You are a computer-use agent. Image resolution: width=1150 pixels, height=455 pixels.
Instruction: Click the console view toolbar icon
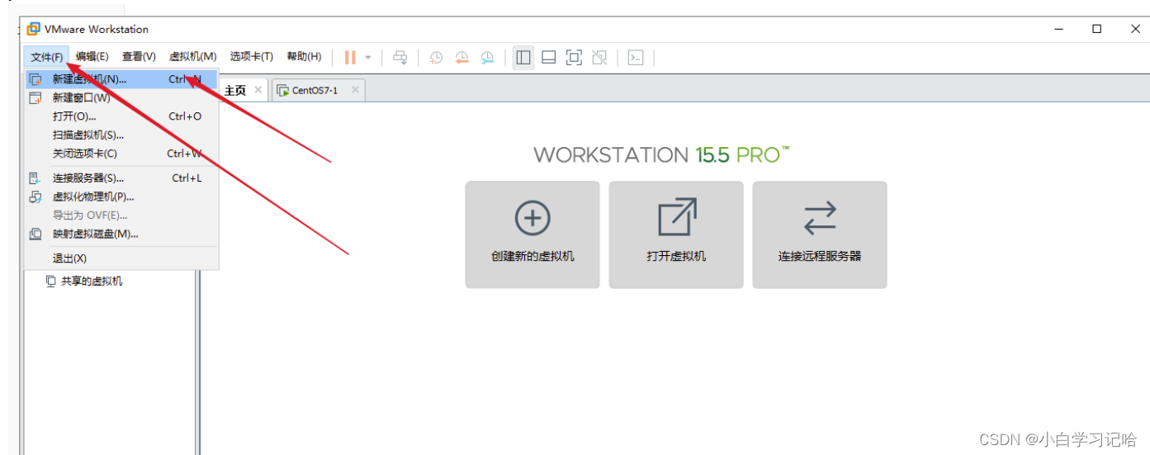(x=636, y=57)
